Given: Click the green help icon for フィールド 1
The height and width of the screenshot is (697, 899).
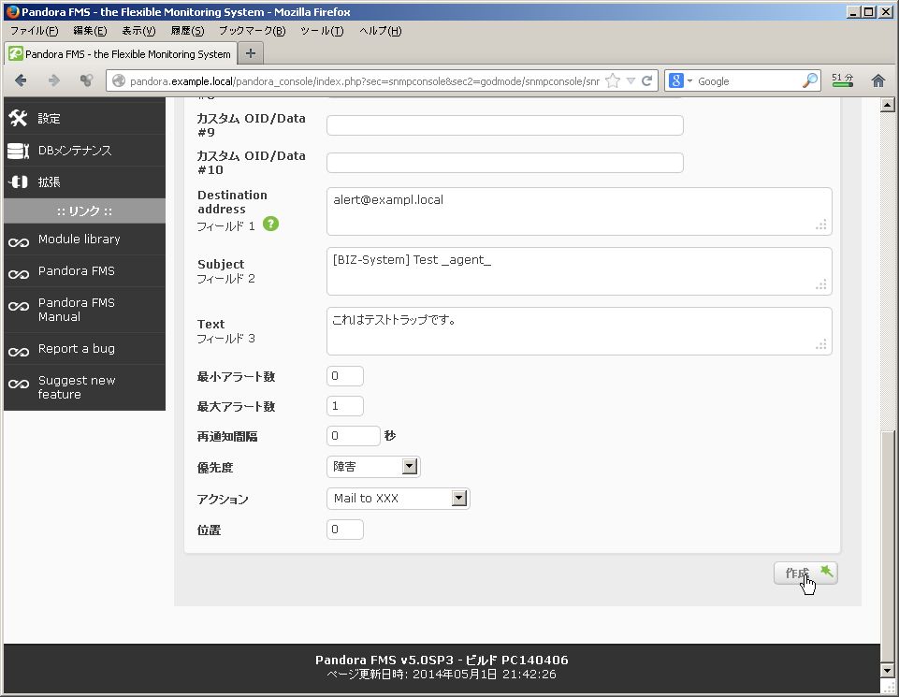Looking at the screenshot, I should coord(270,225).
